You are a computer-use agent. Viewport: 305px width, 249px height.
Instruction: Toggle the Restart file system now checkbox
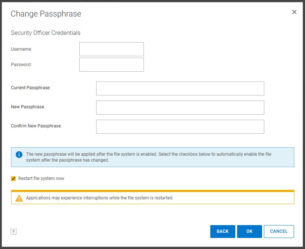coord(13,178)
